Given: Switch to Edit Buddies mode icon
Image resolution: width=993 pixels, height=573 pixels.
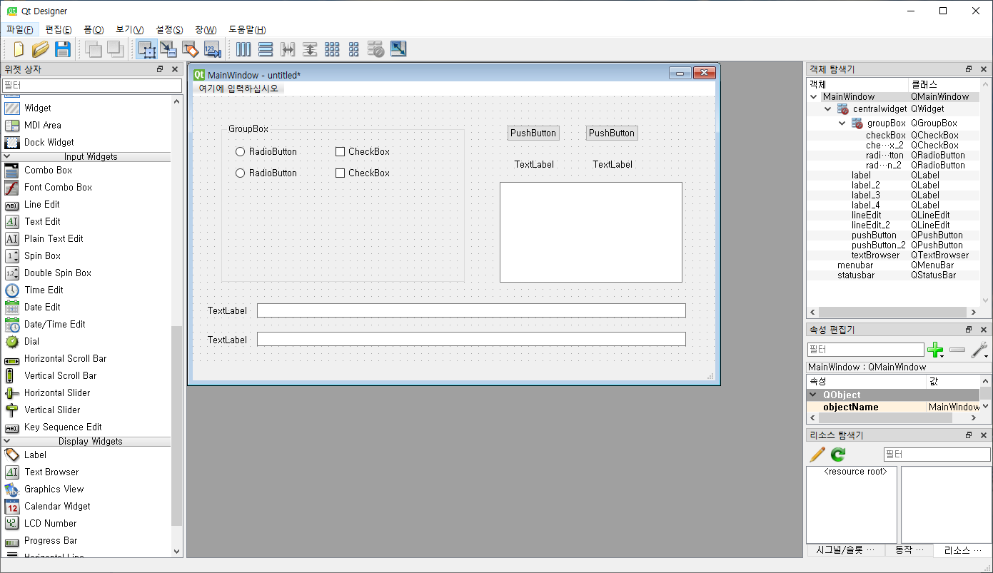Looking at the screenshot, I should [x=191, y=49].
